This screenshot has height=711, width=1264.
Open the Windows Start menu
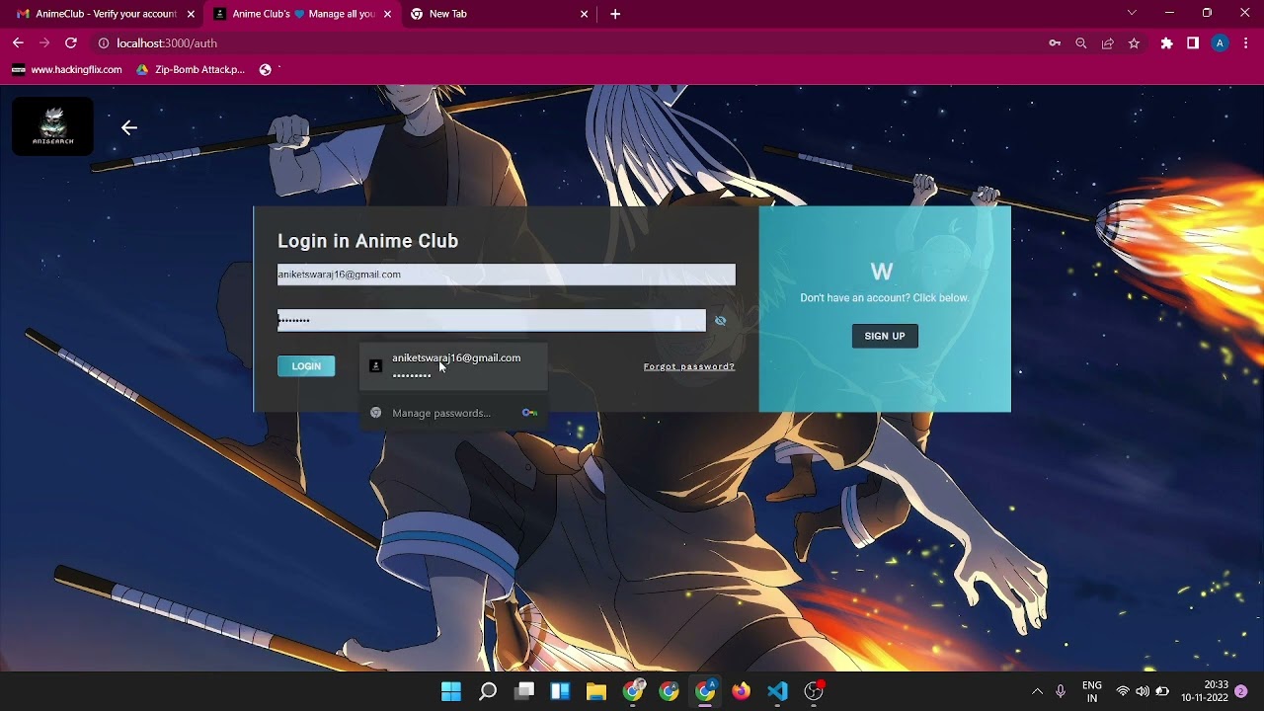451,691
